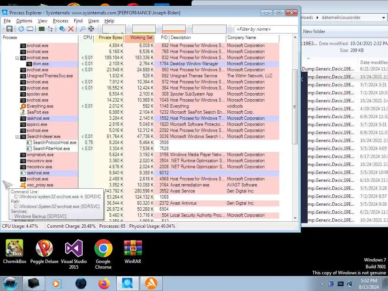The image size is (388, 291).
Task: Open Google Chrome desktop shortcut
Action: point(103,254)
